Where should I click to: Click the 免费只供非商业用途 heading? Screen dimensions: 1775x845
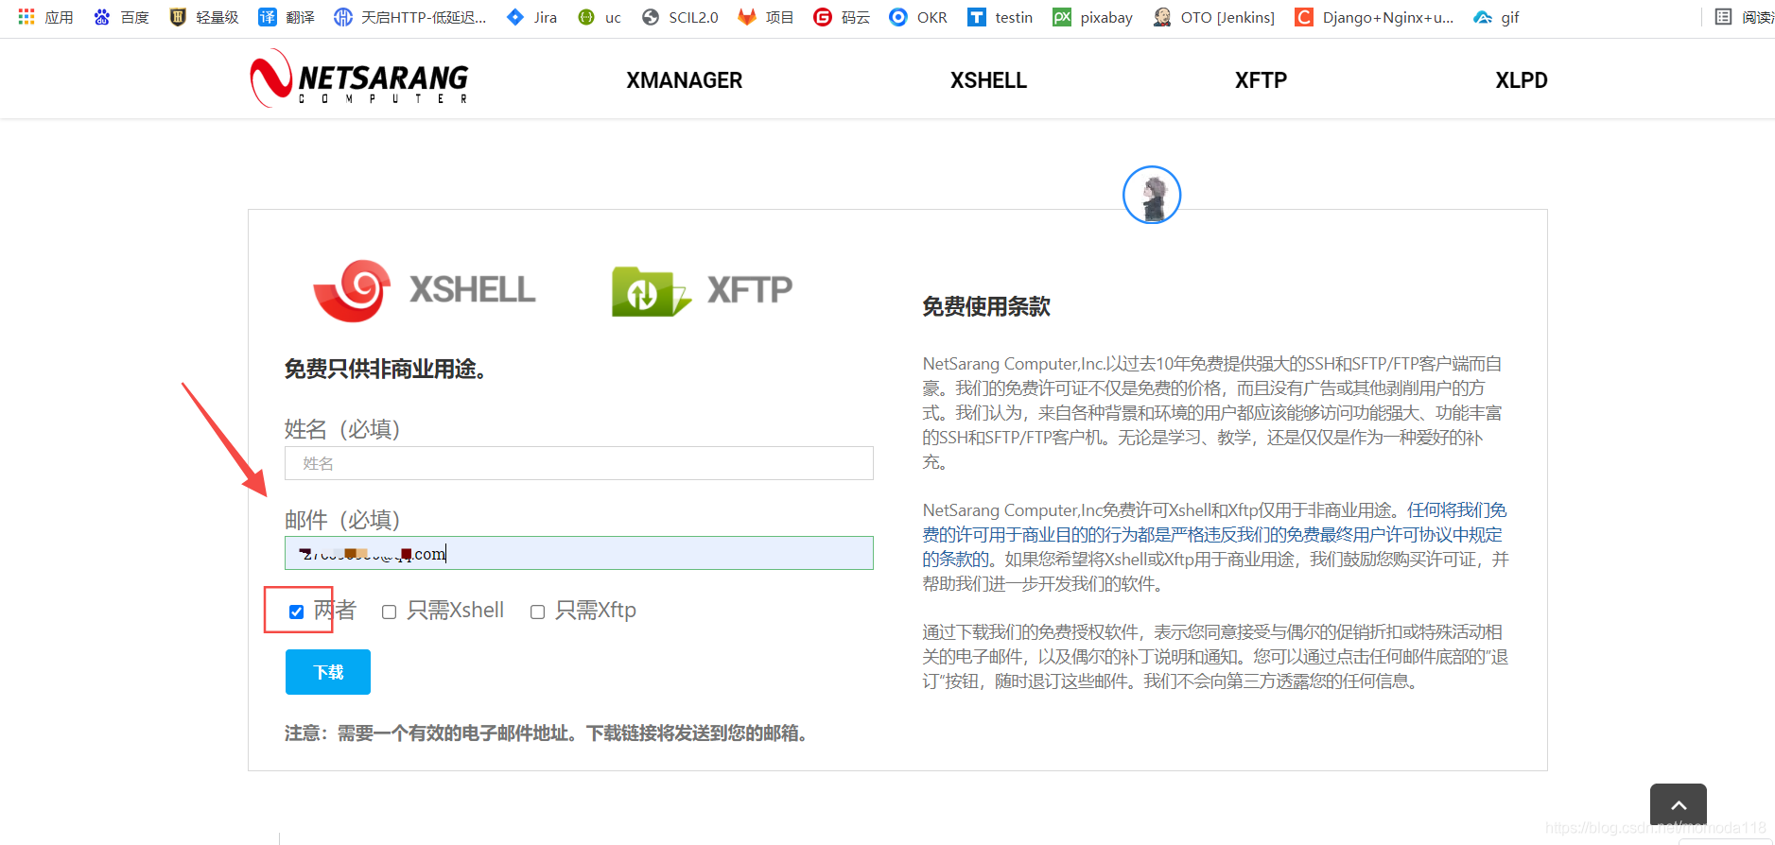pos(386,369)
